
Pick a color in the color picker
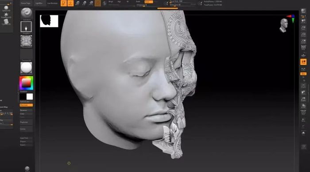26,83
